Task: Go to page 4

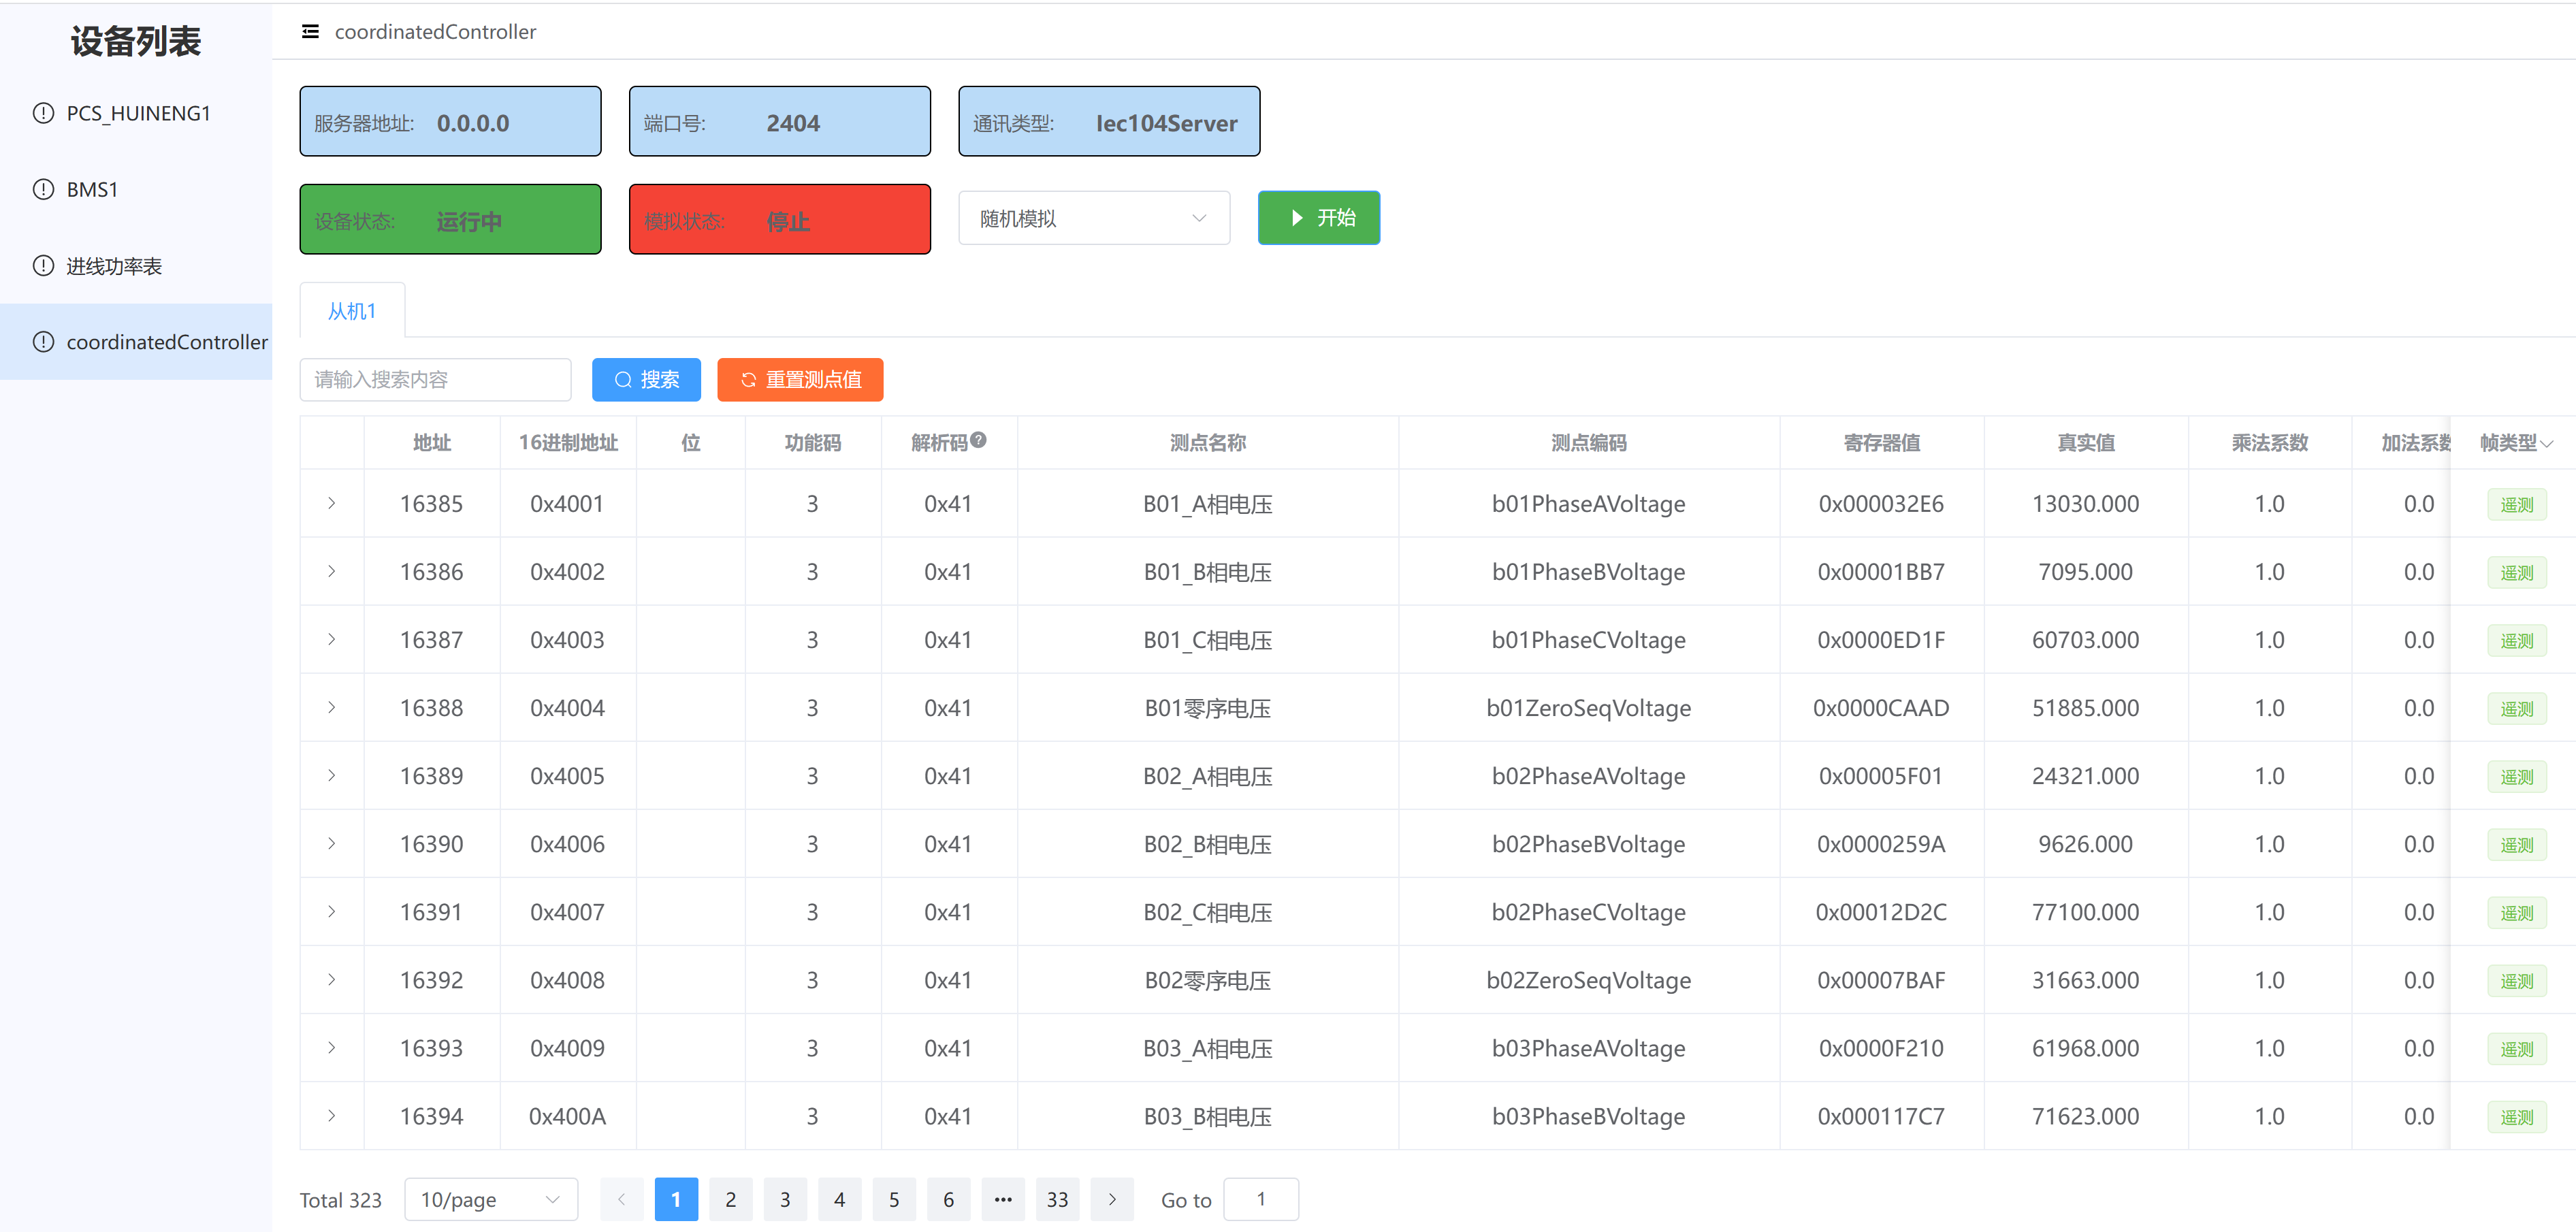Action: pos(840,1199)
